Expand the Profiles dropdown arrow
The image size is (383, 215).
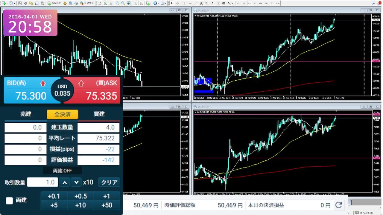pos(14,3)
